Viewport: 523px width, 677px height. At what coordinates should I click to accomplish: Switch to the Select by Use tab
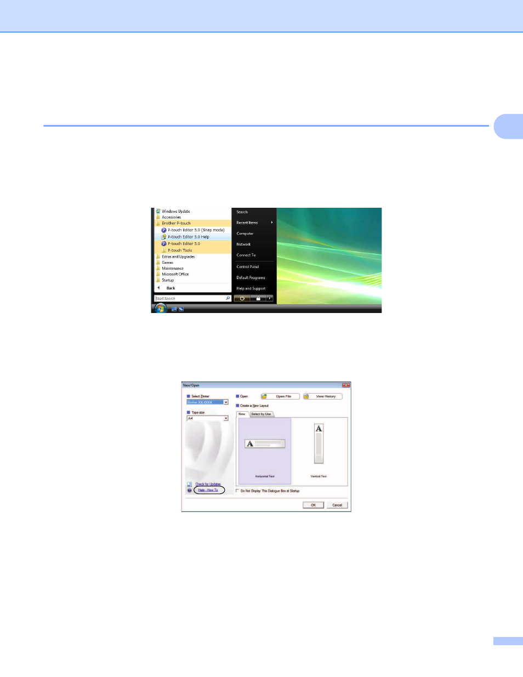(x=261, y=414)
